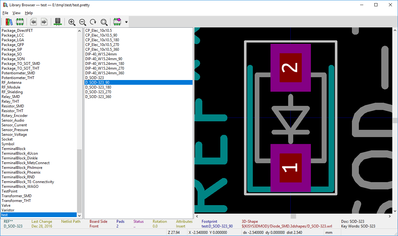Redraw the footprint view

[93, 22]
